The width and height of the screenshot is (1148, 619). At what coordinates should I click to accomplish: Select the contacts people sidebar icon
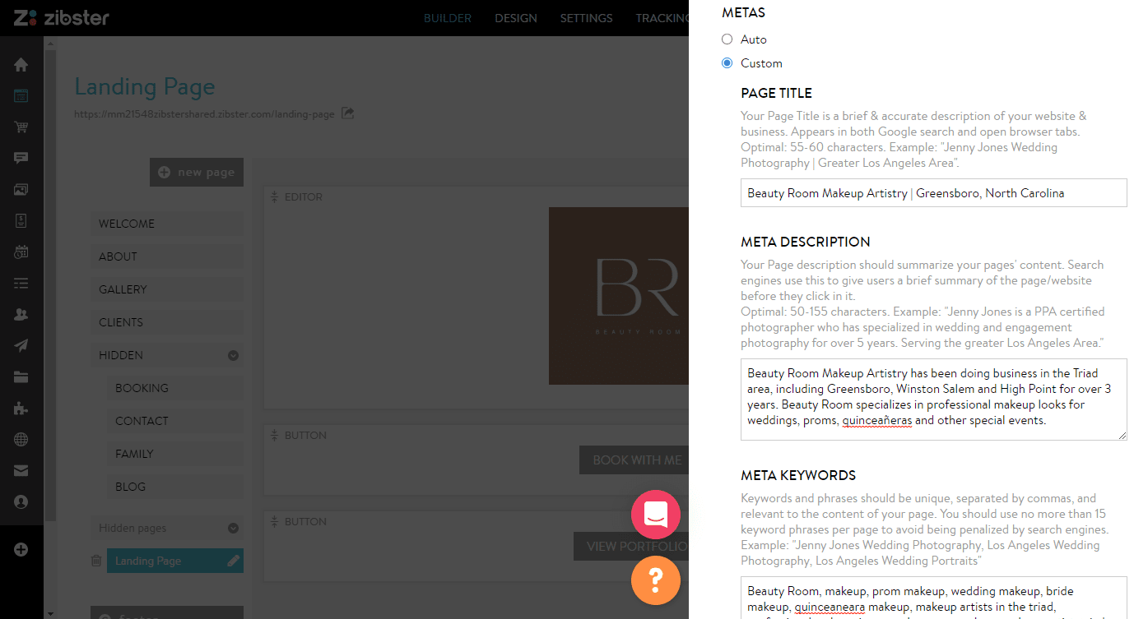pos(21,314)
